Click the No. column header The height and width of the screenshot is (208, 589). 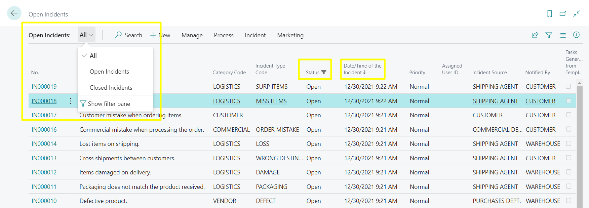coord(35,72)
